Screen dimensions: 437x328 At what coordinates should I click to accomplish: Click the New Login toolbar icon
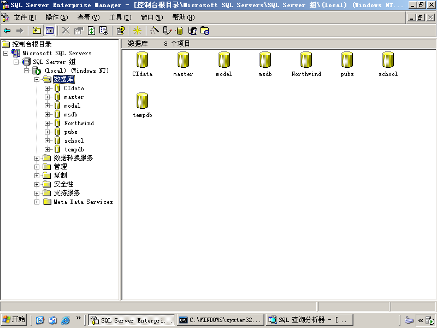point(192,31)
